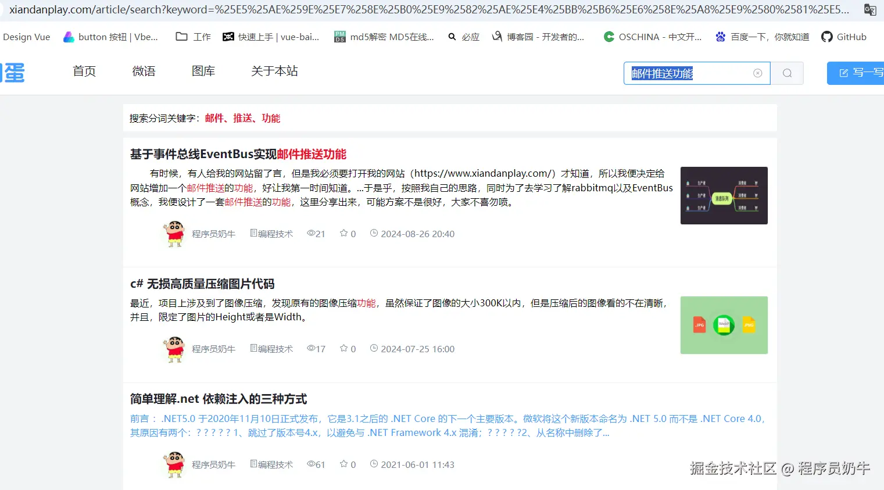This screenshot has width=884, height=490.
Task: Click the site logo at top left
Action: tap(13, 73)
